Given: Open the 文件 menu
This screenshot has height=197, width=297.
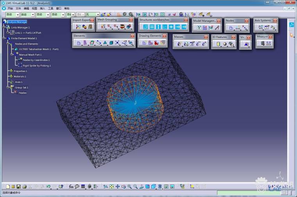Looking at the screenshot, I should tap(18, 8).
